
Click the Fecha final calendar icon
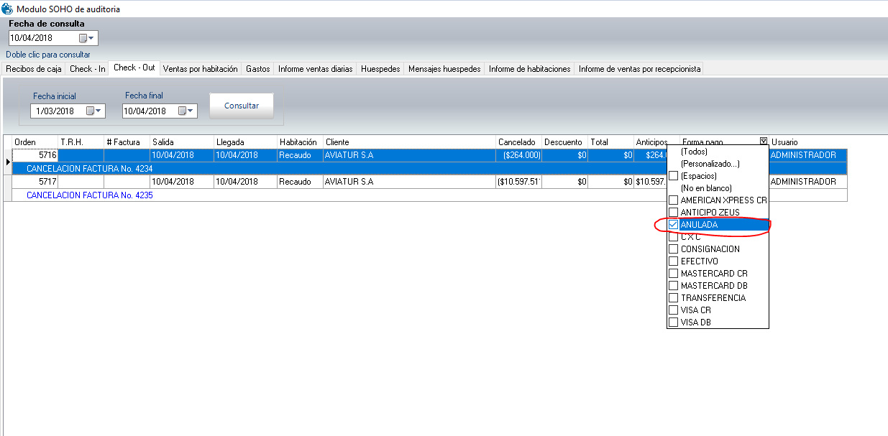[x=183, y=111]
